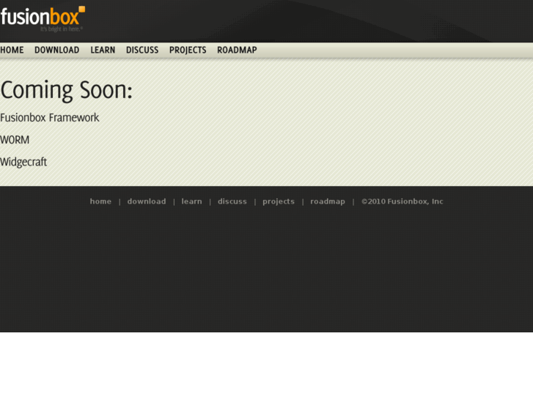Click the WORM entry

tap(15, 140)
